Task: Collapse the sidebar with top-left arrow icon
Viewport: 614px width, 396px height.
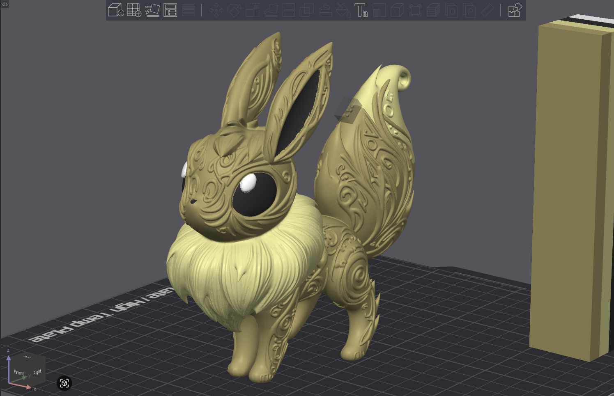Action: point(5,4)
